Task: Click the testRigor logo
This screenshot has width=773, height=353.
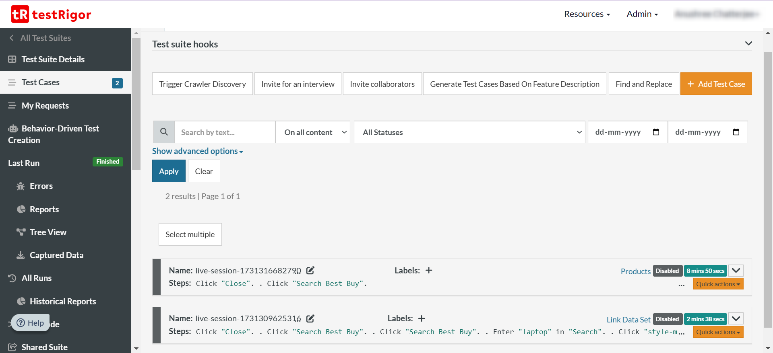Action: pos(51,14)
